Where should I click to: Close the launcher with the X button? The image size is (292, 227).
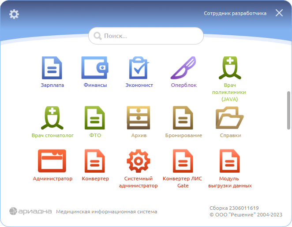279,13
